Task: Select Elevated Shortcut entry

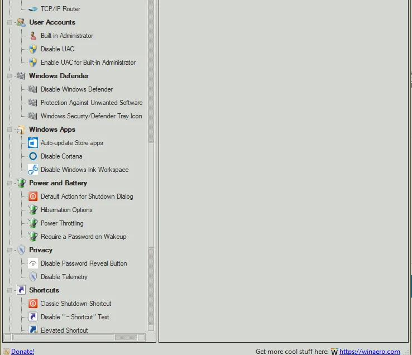Action: coord(64,330)
